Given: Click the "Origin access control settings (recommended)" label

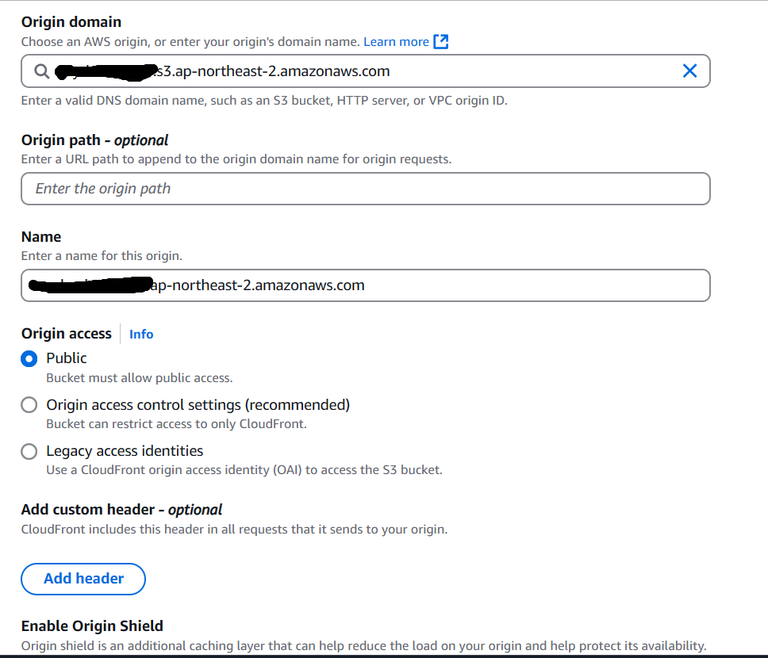Looking at the screenshot, I should pos(198,405).
